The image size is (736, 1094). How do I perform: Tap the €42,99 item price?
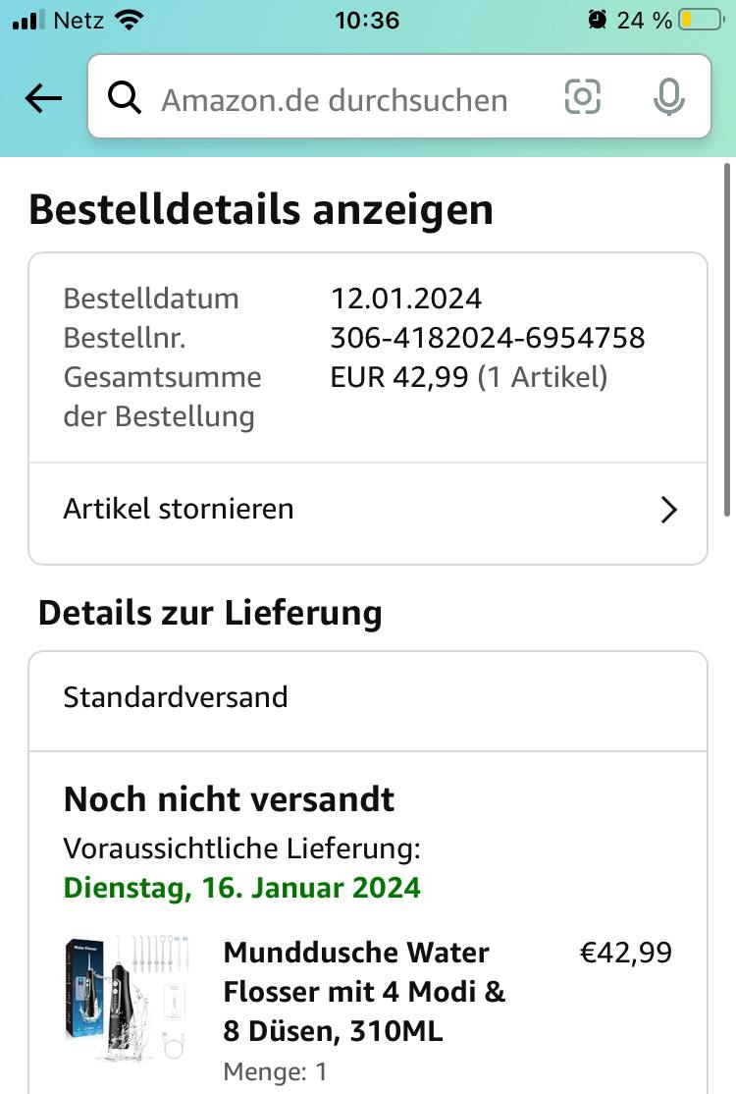[626, 953]
